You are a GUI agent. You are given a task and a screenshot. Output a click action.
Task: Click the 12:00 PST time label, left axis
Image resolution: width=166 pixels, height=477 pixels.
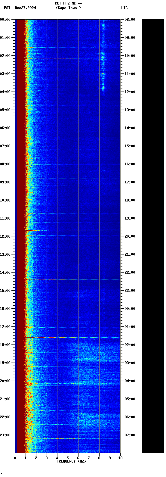[5, 236]
